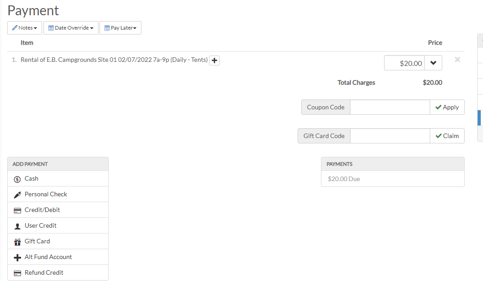Viewport: 483px width, 281px height.
Task: Click the green checkmark in Claim
Action: point(439,136)
